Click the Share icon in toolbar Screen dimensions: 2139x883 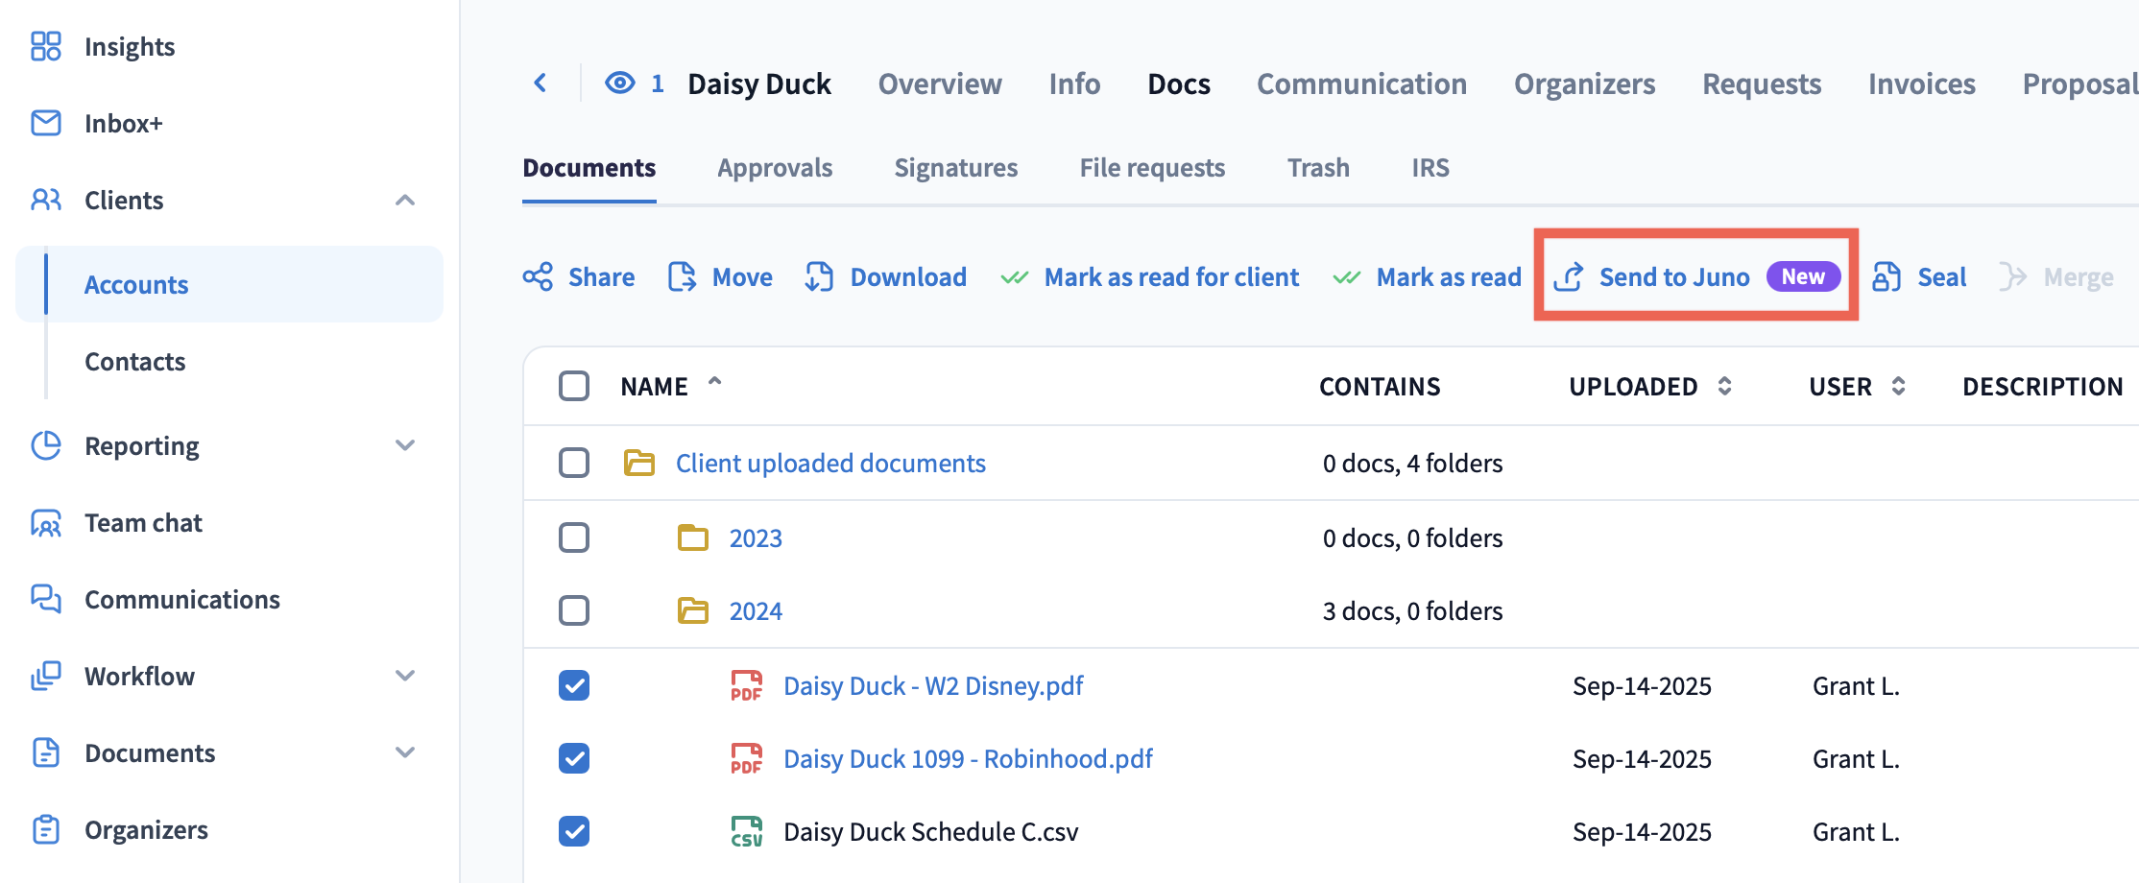click(538, 277)
